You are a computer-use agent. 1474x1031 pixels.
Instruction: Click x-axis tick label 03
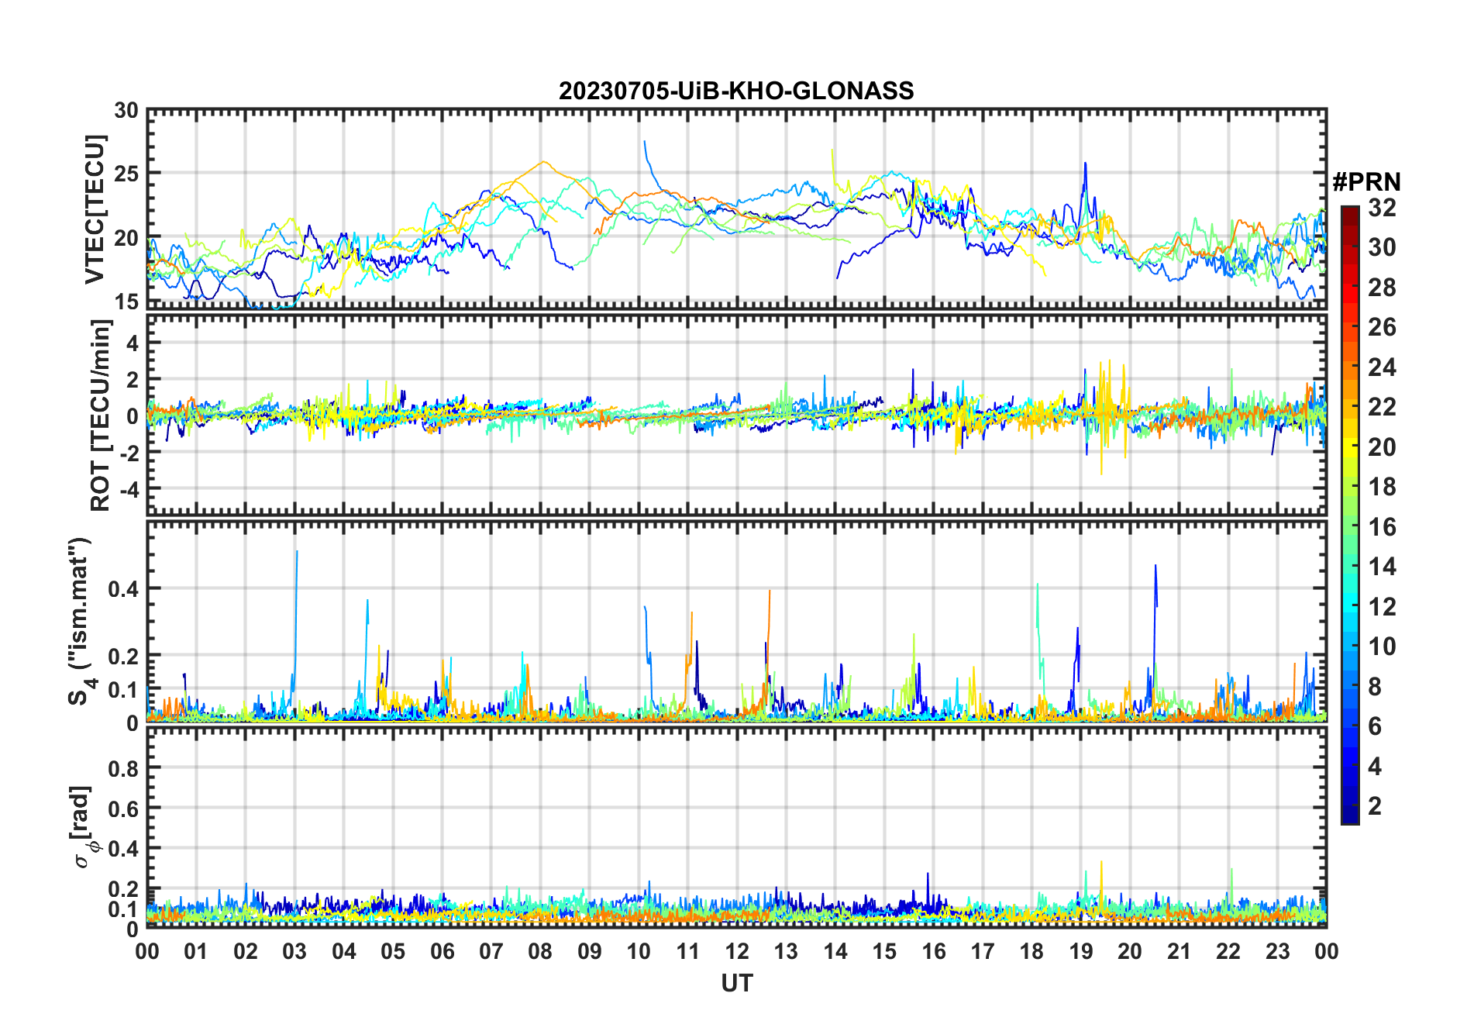click(x=294, y=951)
